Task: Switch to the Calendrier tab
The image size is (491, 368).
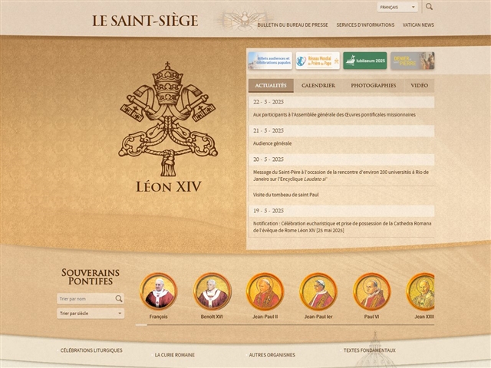Action: [x=318, y=85]
